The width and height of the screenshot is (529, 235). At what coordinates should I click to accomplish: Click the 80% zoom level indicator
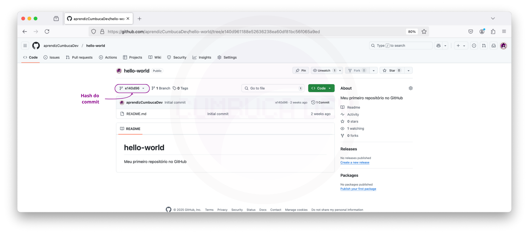click(x=412, y=31)
